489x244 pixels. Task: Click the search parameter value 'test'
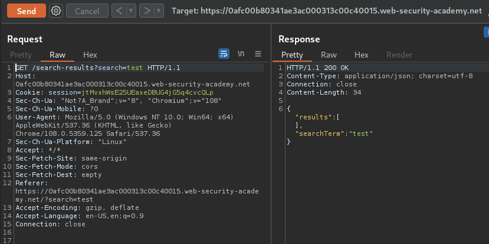coord(134,68)
